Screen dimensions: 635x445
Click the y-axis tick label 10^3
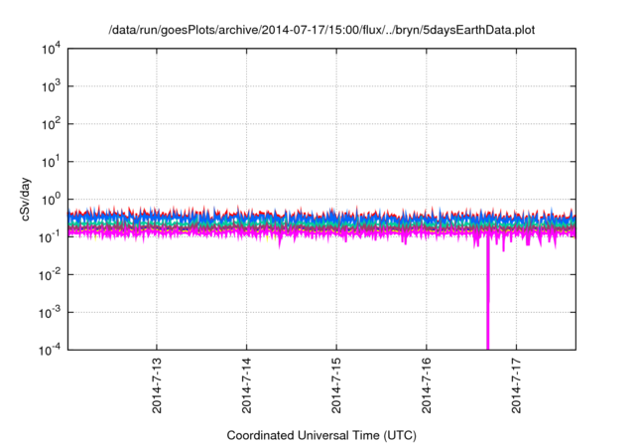point(51,86)
